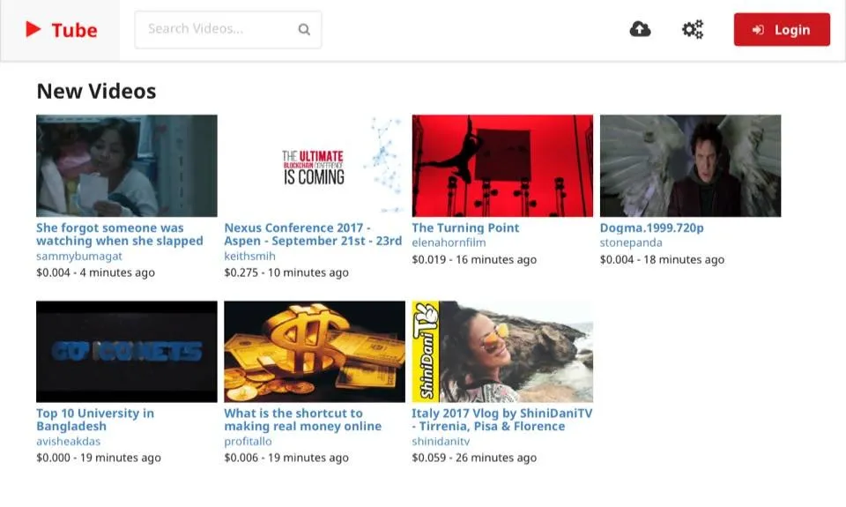Visit profitallo channel link
The width and height of the screenshot is (846, 507).
pyautogui.click(x=249, y=441)
